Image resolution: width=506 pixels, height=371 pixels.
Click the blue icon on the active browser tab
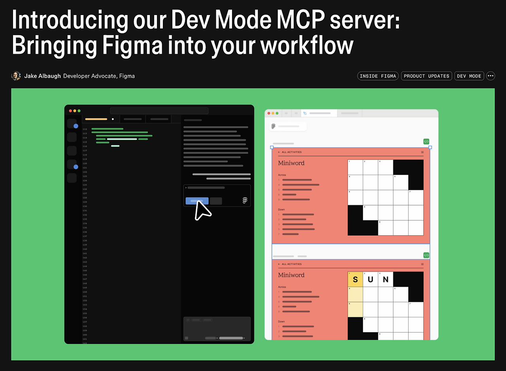pos(305,113)
